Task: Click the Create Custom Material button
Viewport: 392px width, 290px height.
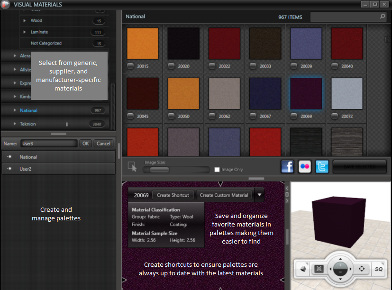Action: point(224,195)
